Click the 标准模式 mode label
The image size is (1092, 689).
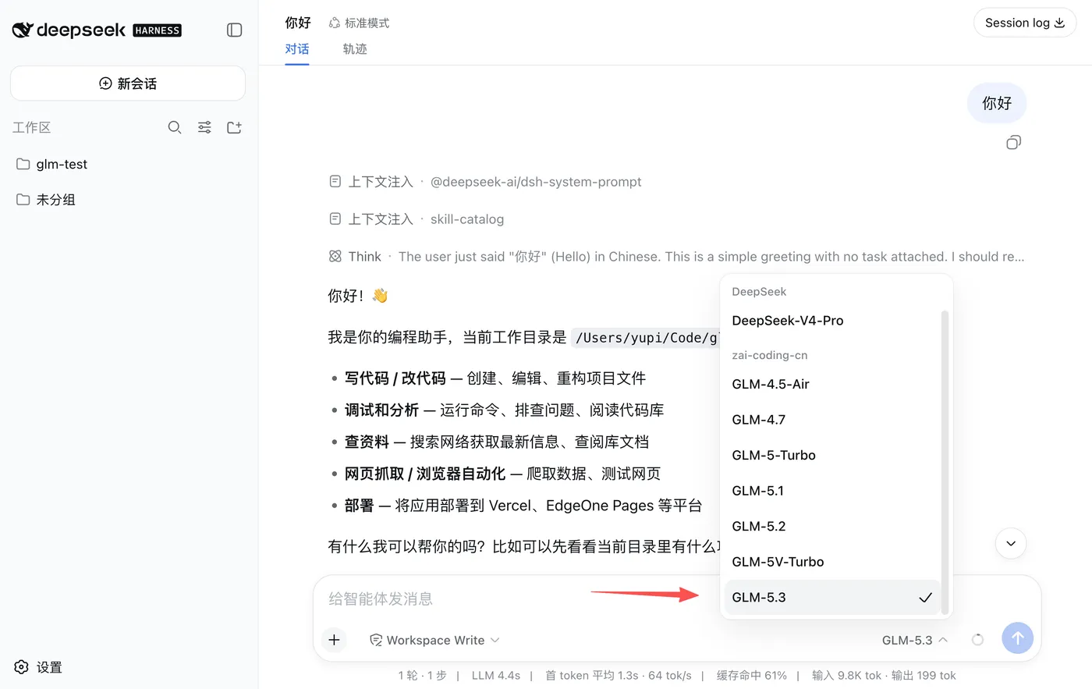[359, 23]
